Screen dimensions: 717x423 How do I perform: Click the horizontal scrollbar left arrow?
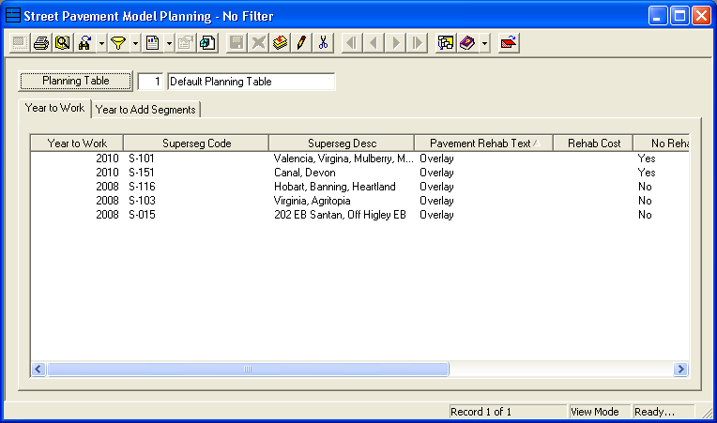(x=38, y=370)
